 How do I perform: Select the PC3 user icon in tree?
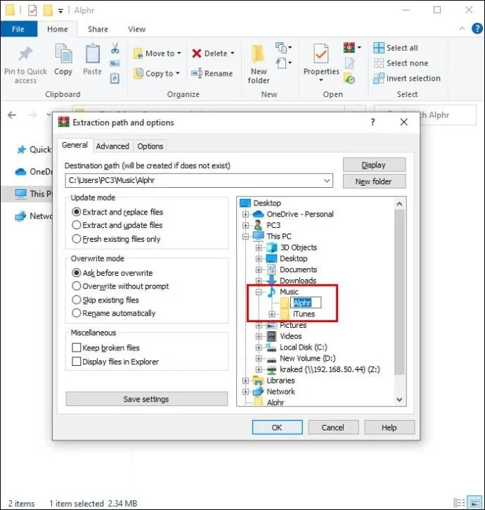click(x=258, y=225)
